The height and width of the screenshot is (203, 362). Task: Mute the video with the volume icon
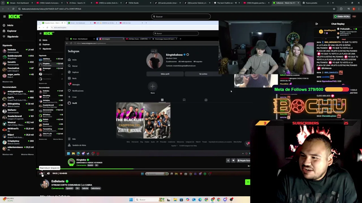[x=48, y=173]
